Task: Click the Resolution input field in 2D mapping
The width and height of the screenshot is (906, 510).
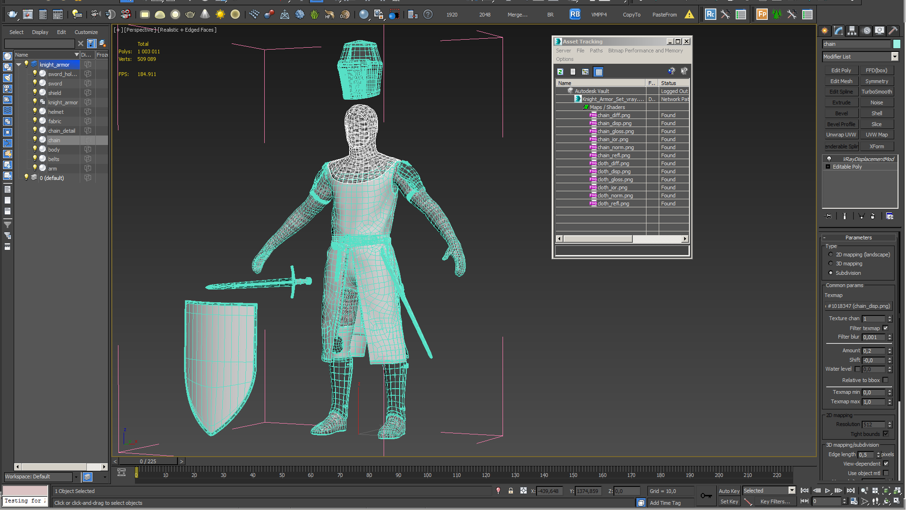Action: tap(873, 424)
